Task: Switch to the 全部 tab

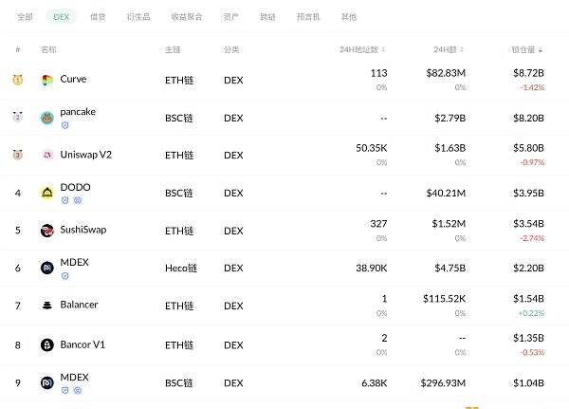Action: (25, 17)
